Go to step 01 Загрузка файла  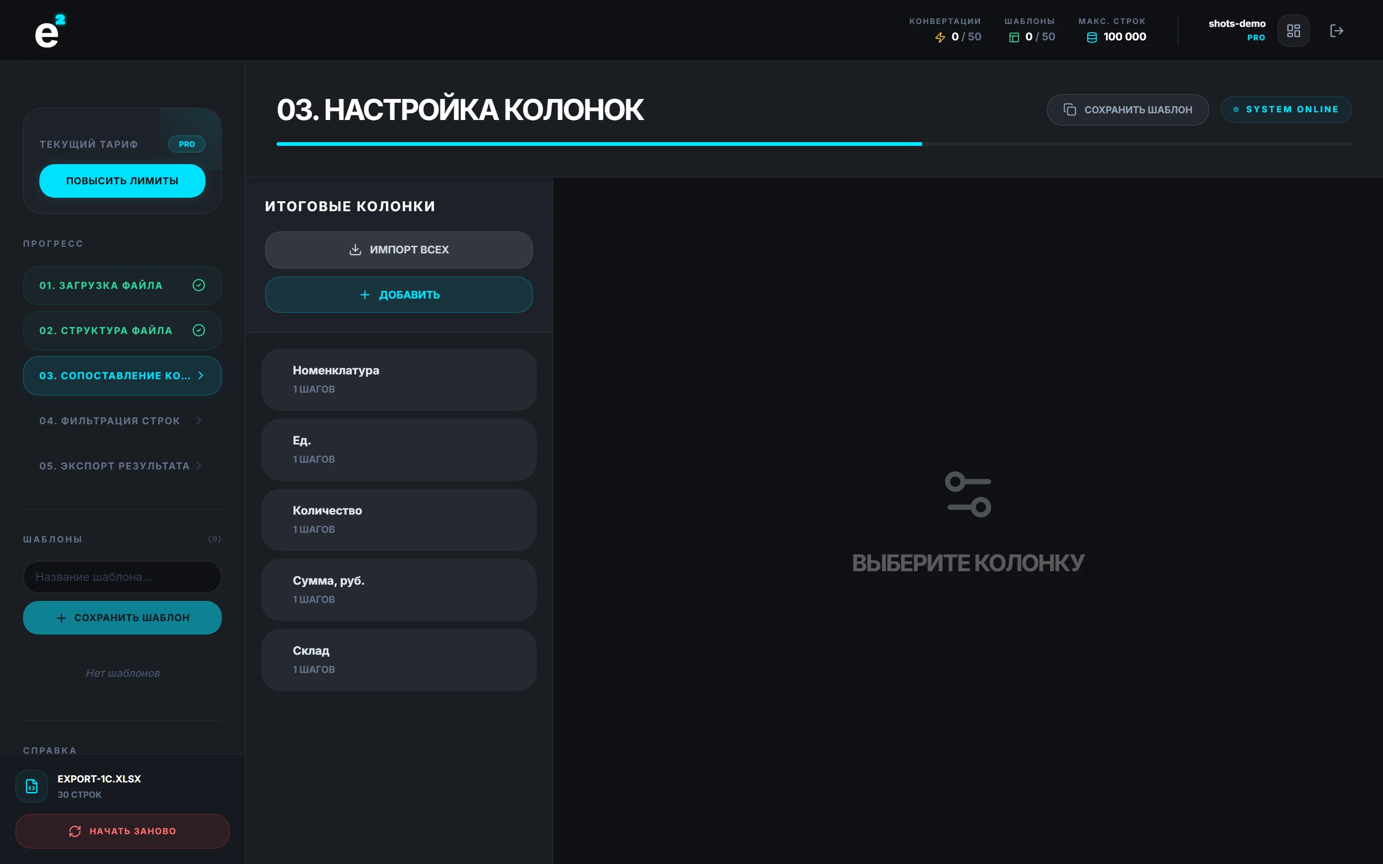coord(122,285)
